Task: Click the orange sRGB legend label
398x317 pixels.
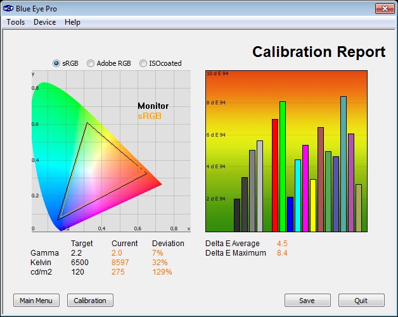Action: click(x=150, y=116)
